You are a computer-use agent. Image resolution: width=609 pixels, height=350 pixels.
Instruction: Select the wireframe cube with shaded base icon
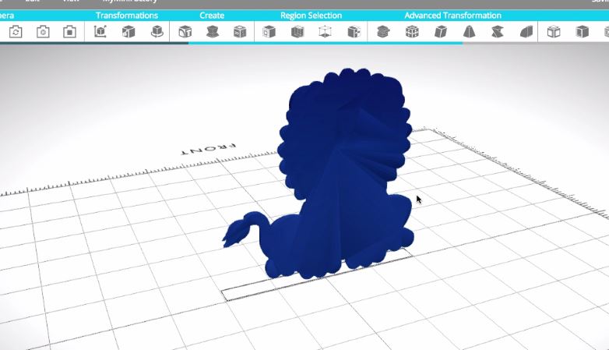(x=325, y=31)
